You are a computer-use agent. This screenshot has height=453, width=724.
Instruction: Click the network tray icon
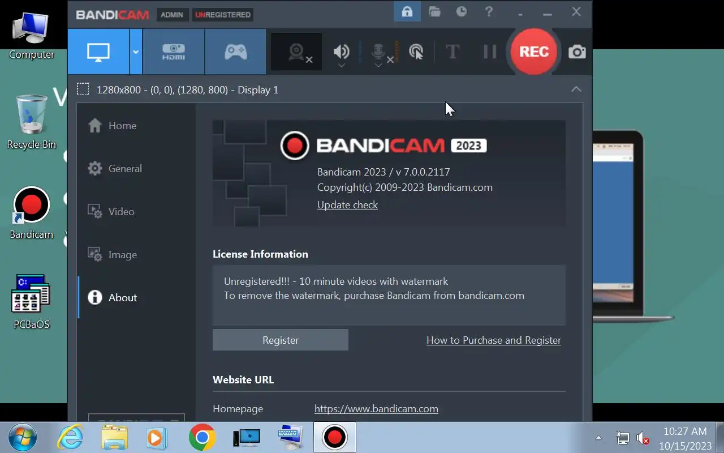[622, 438]
